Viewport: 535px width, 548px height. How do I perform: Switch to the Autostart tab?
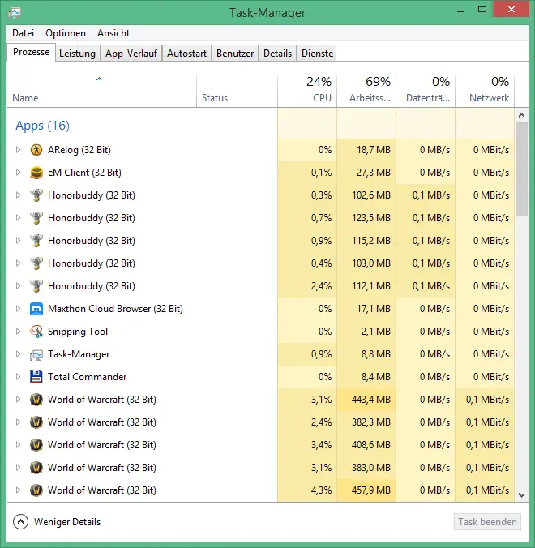click(186, 54)
